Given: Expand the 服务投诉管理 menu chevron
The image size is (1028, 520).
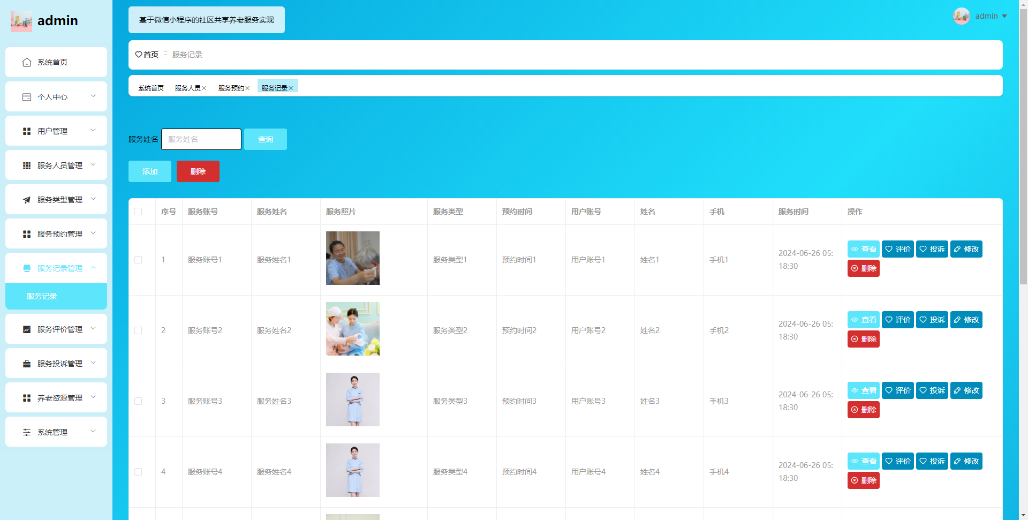Looking at the screenshot, I should (x=93, y=363).
